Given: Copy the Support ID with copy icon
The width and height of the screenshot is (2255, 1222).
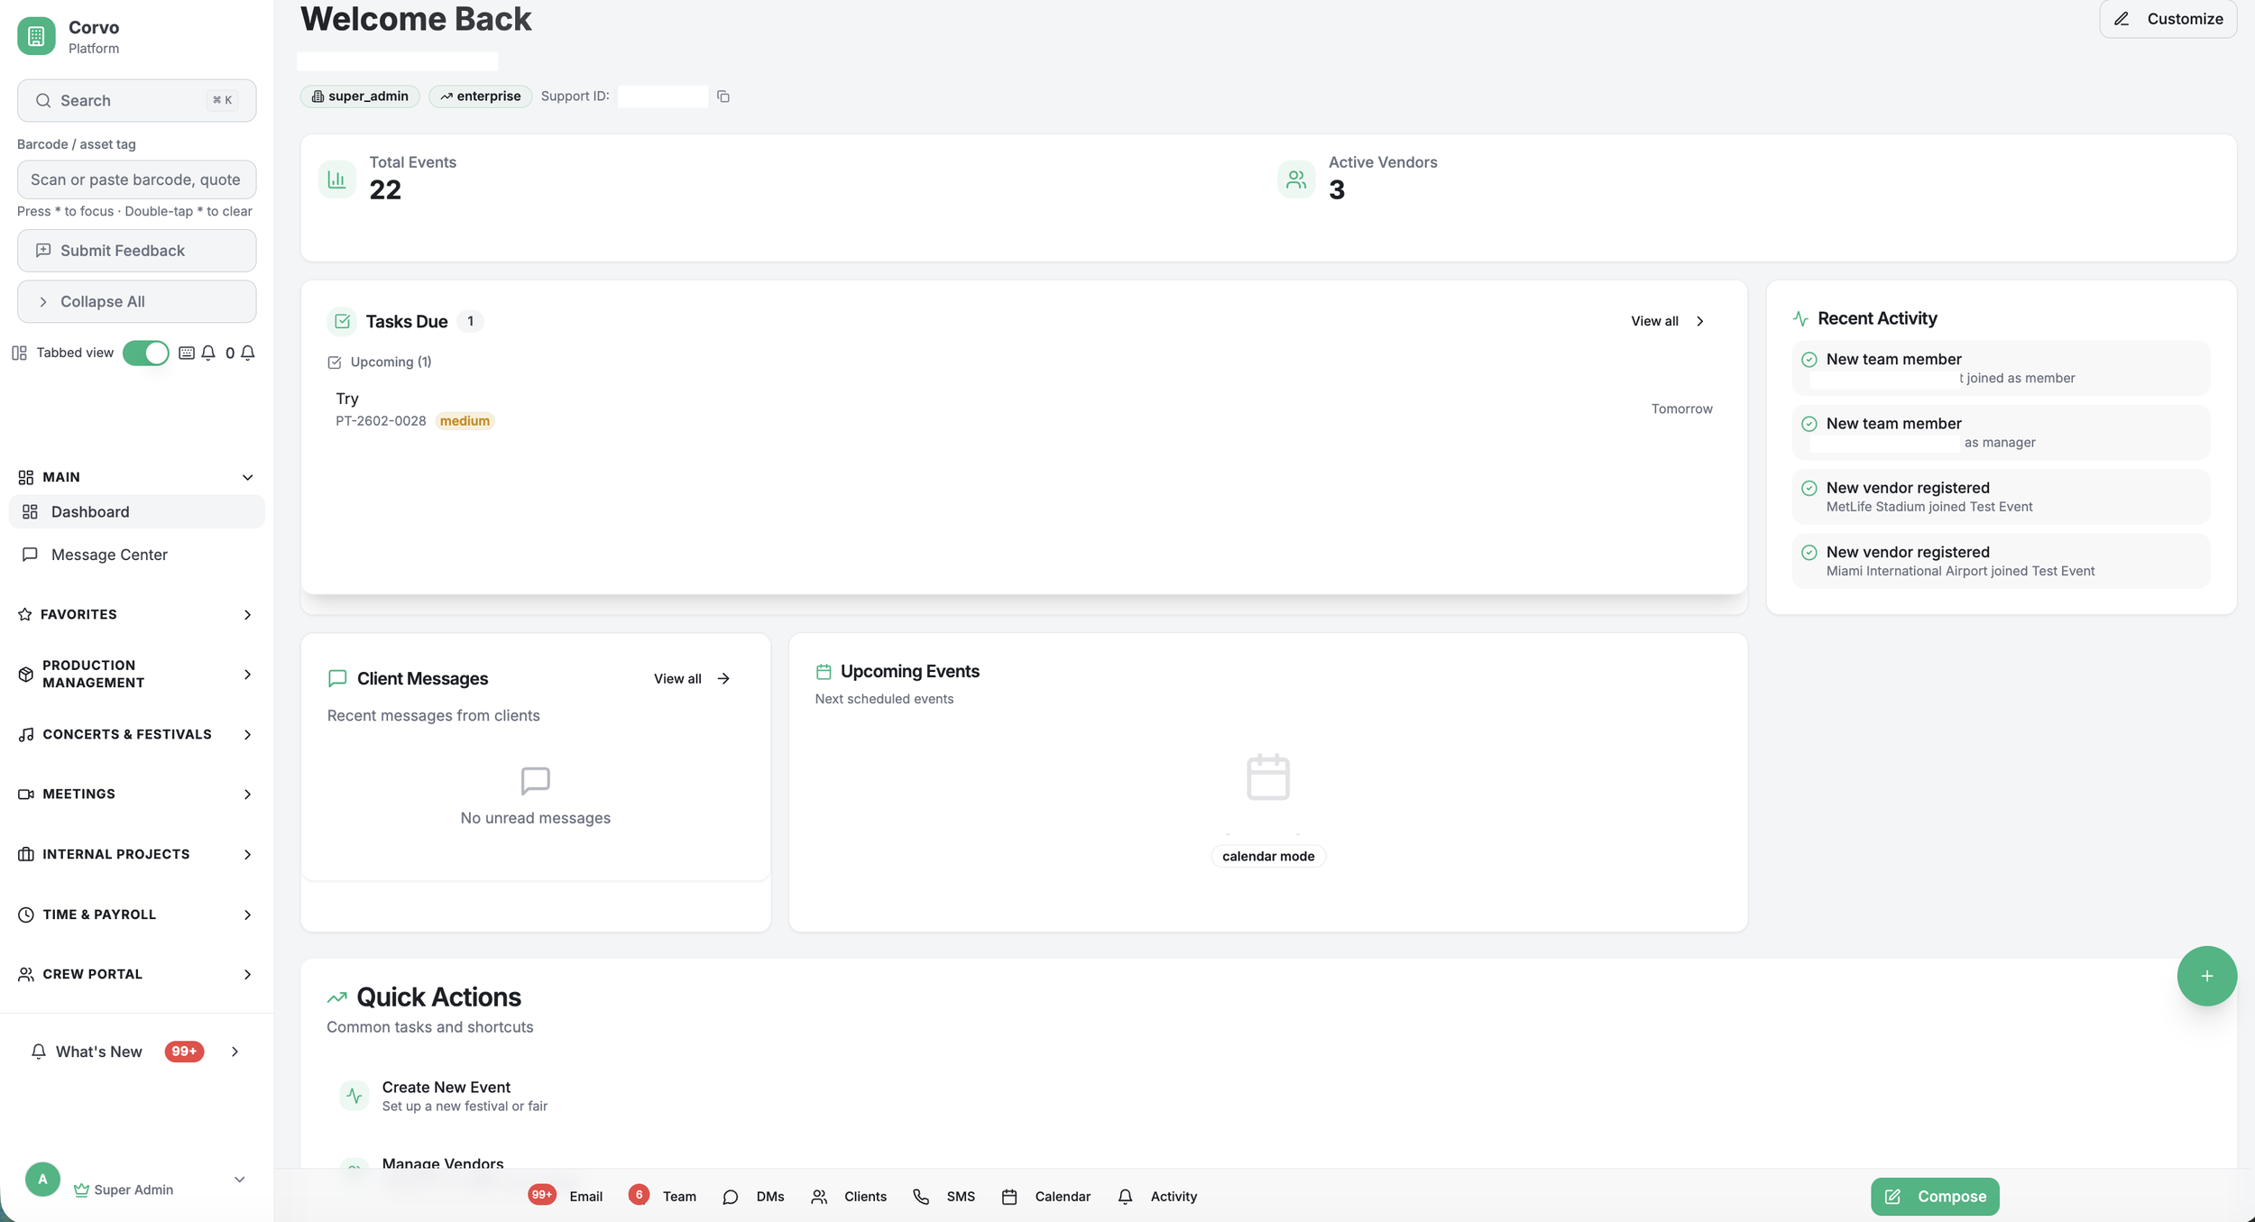Looking at the screenshot, I should 723,96.
